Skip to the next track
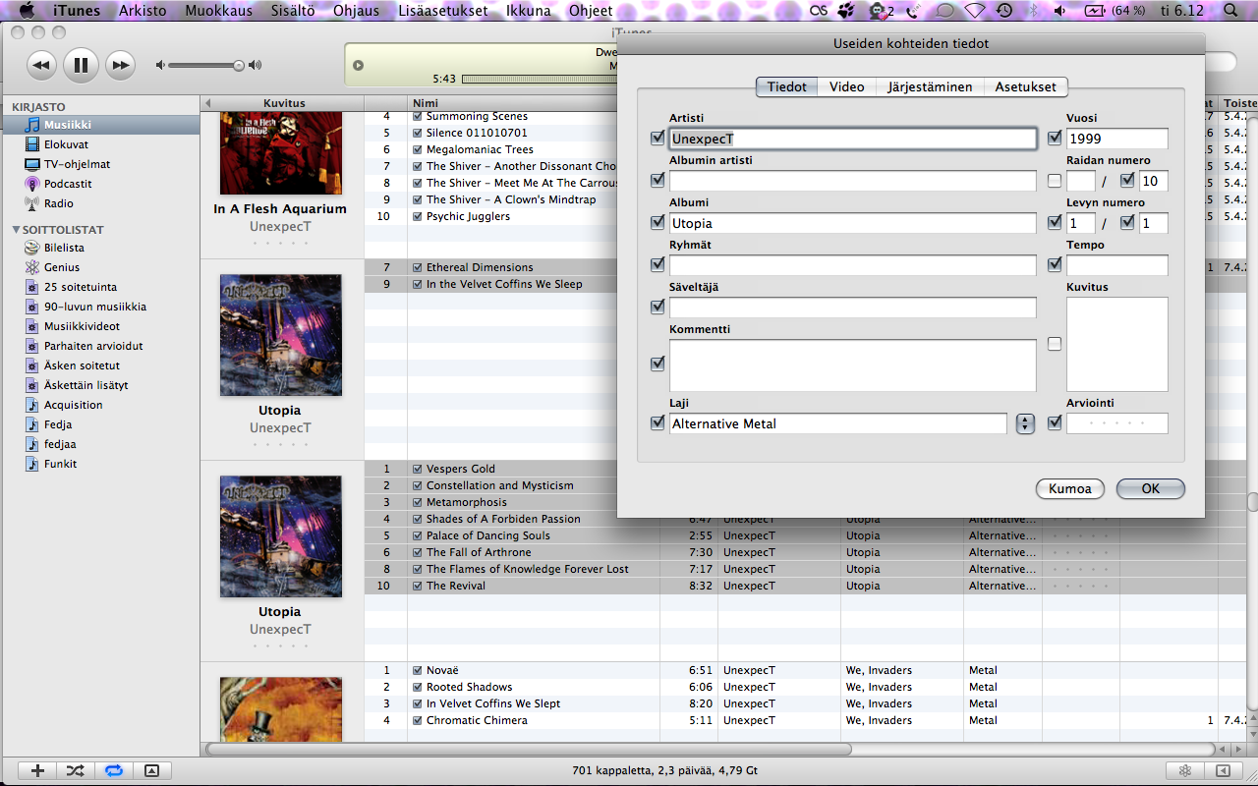The width and height of the screenshot is (1258, 786). tap(120, 66)
